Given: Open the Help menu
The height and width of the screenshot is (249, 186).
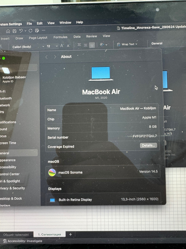Looking at the screenshot, I should point(79,22).
